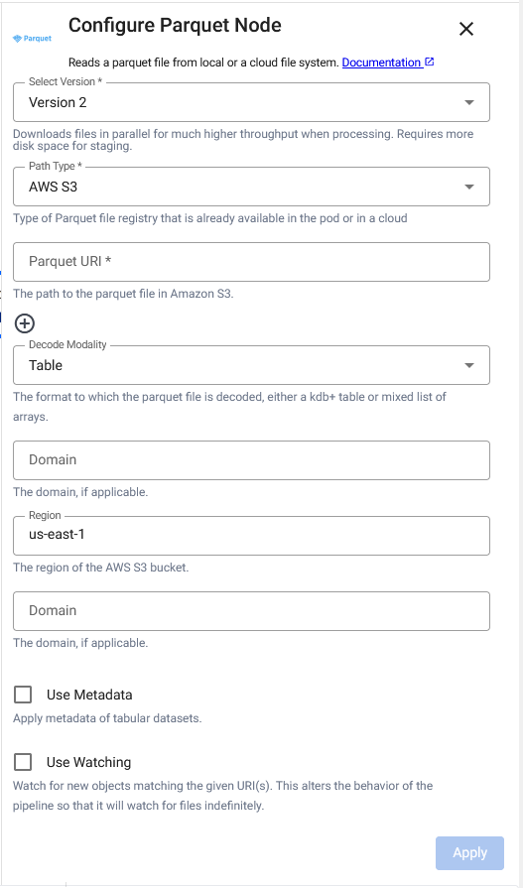Click the Parquet logo icon

(x=33, y=39)
